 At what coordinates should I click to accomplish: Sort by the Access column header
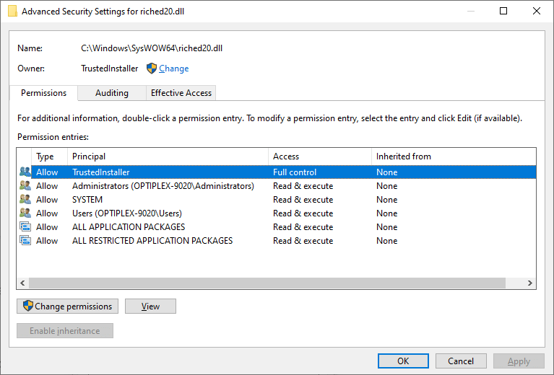pyautogui.click(x=320, y=156)
